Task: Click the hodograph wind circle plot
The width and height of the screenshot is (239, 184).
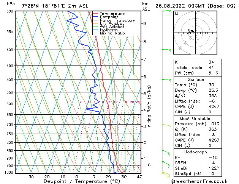Action: (195, 33)
